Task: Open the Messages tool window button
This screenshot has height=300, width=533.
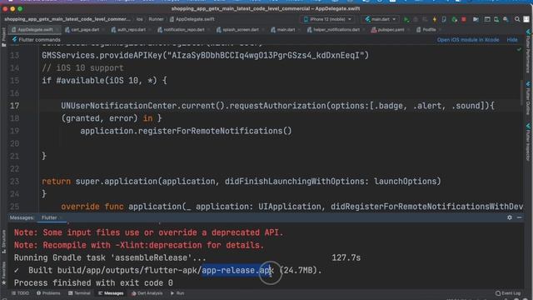Action: pos(111,293)
